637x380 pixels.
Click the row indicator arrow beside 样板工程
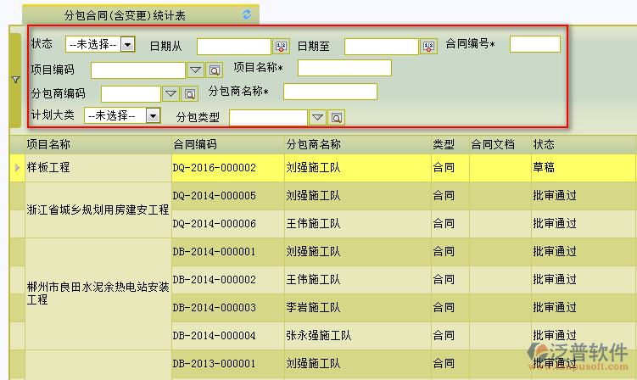18,168
